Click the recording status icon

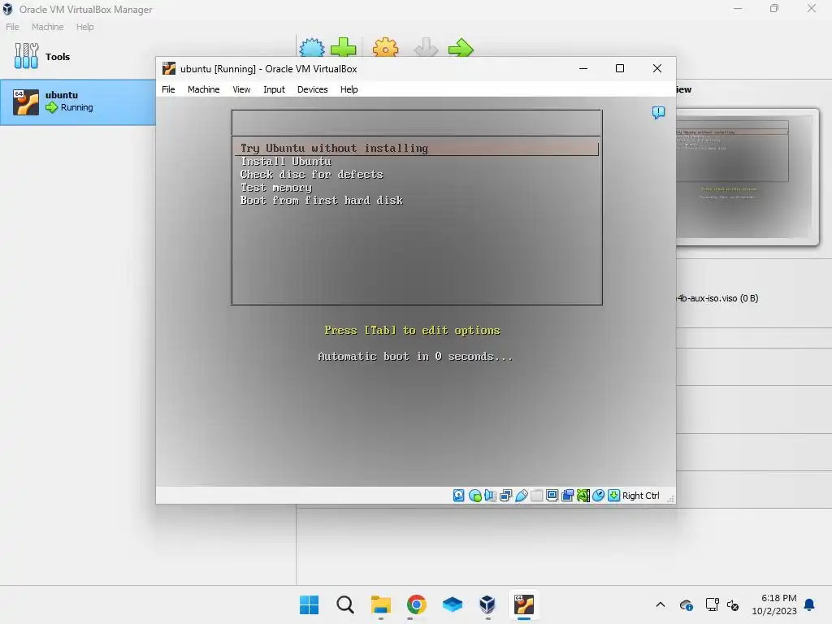click(567, 496)
